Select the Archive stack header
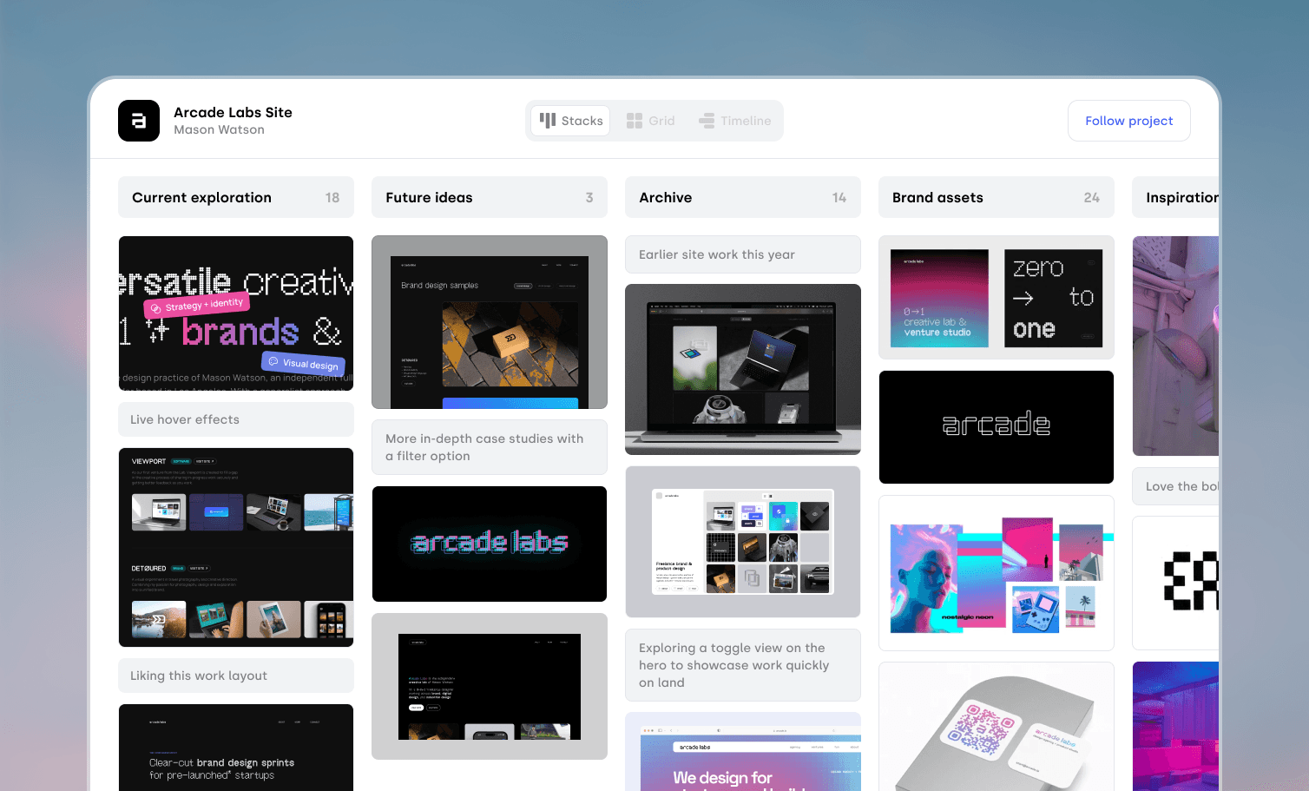Viewport: 1309px width, 791px height. point(743,197)
